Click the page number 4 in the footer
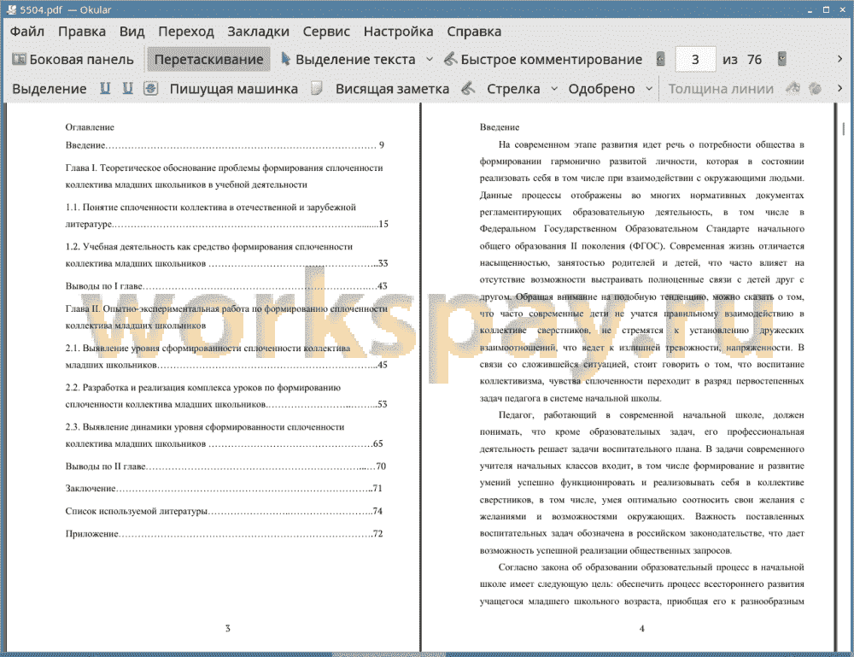Viewport: 854px width, 657px height. pyautogui.click(x=641, y=628)
